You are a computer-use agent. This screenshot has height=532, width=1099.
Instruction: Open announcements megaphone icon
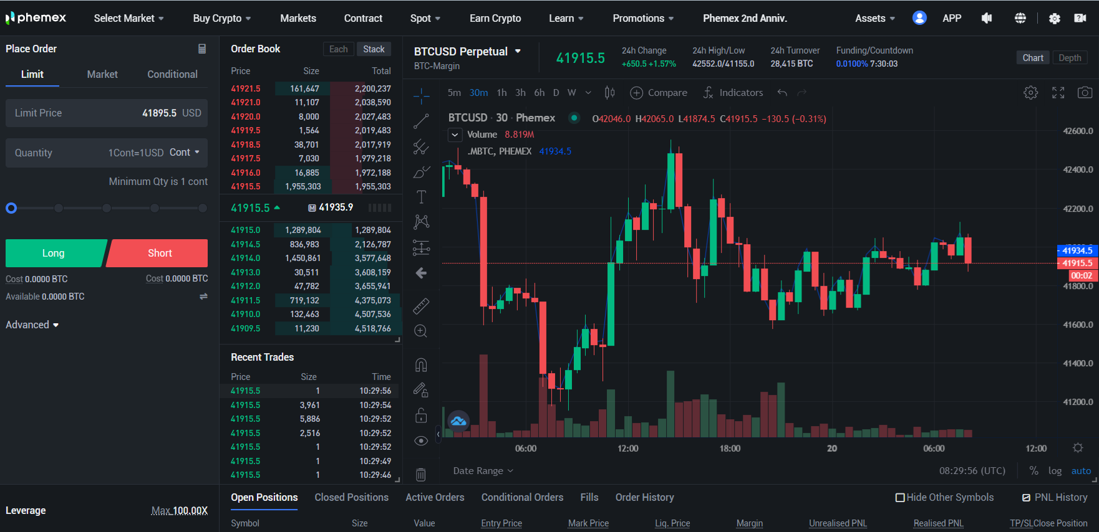point(987,18)
